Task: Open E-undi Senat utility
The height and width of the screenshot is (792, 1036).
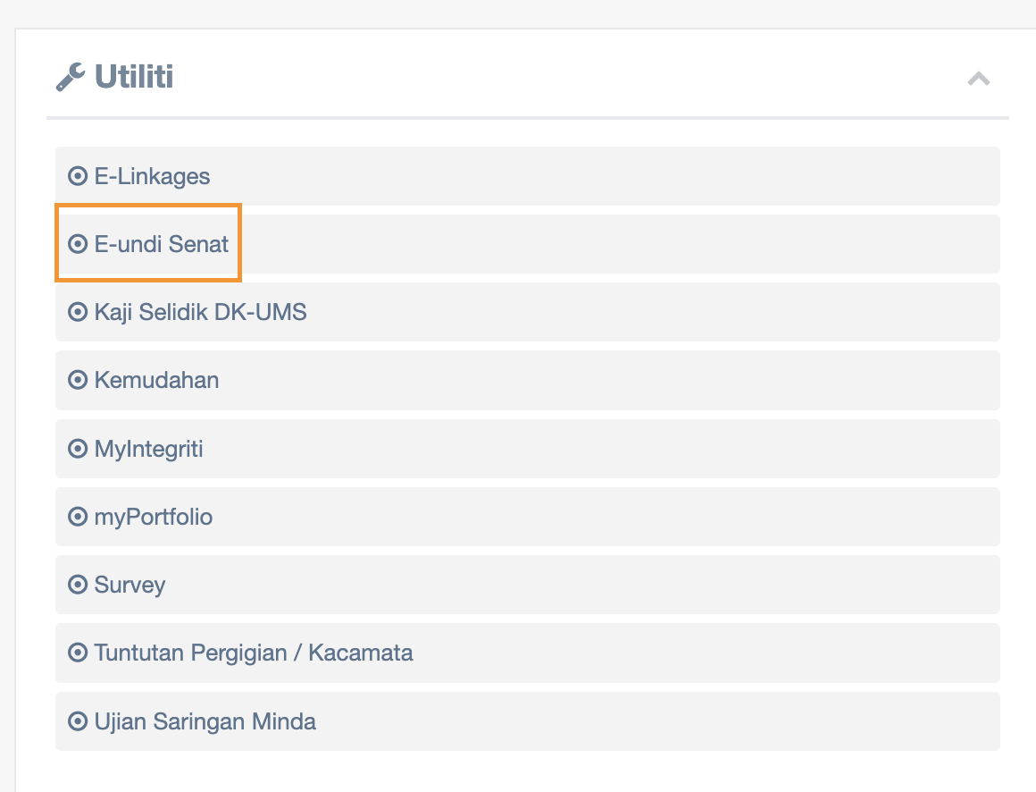Action: 162,244
